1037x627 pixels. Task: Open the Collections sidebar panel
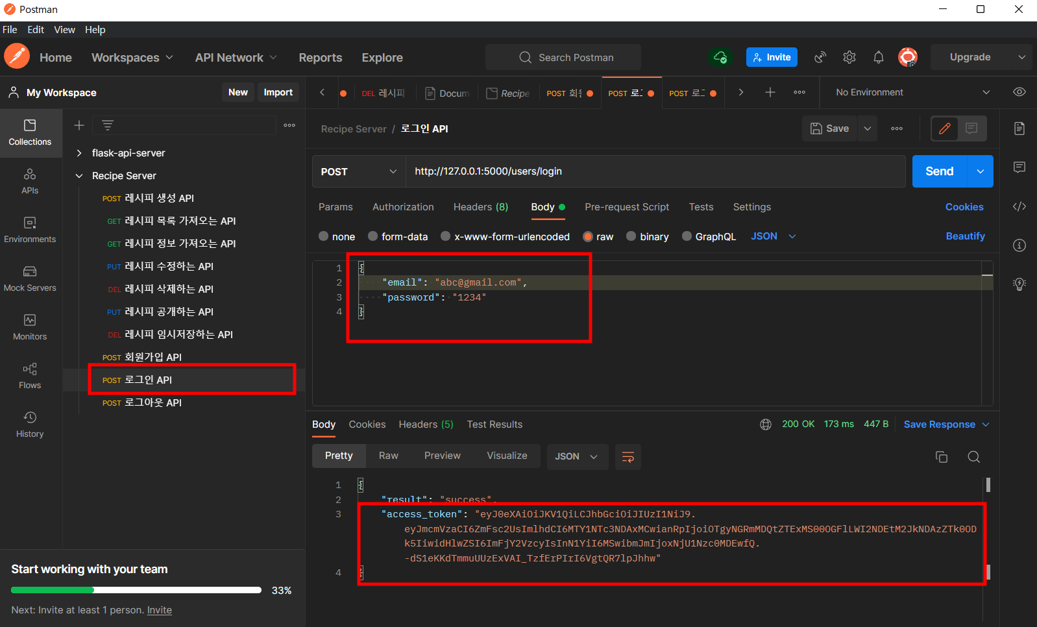click(30, 132)
